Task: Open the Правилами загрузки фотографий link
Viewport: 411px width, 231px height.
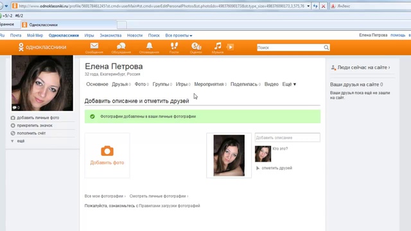Action: [x=170, y=206]
